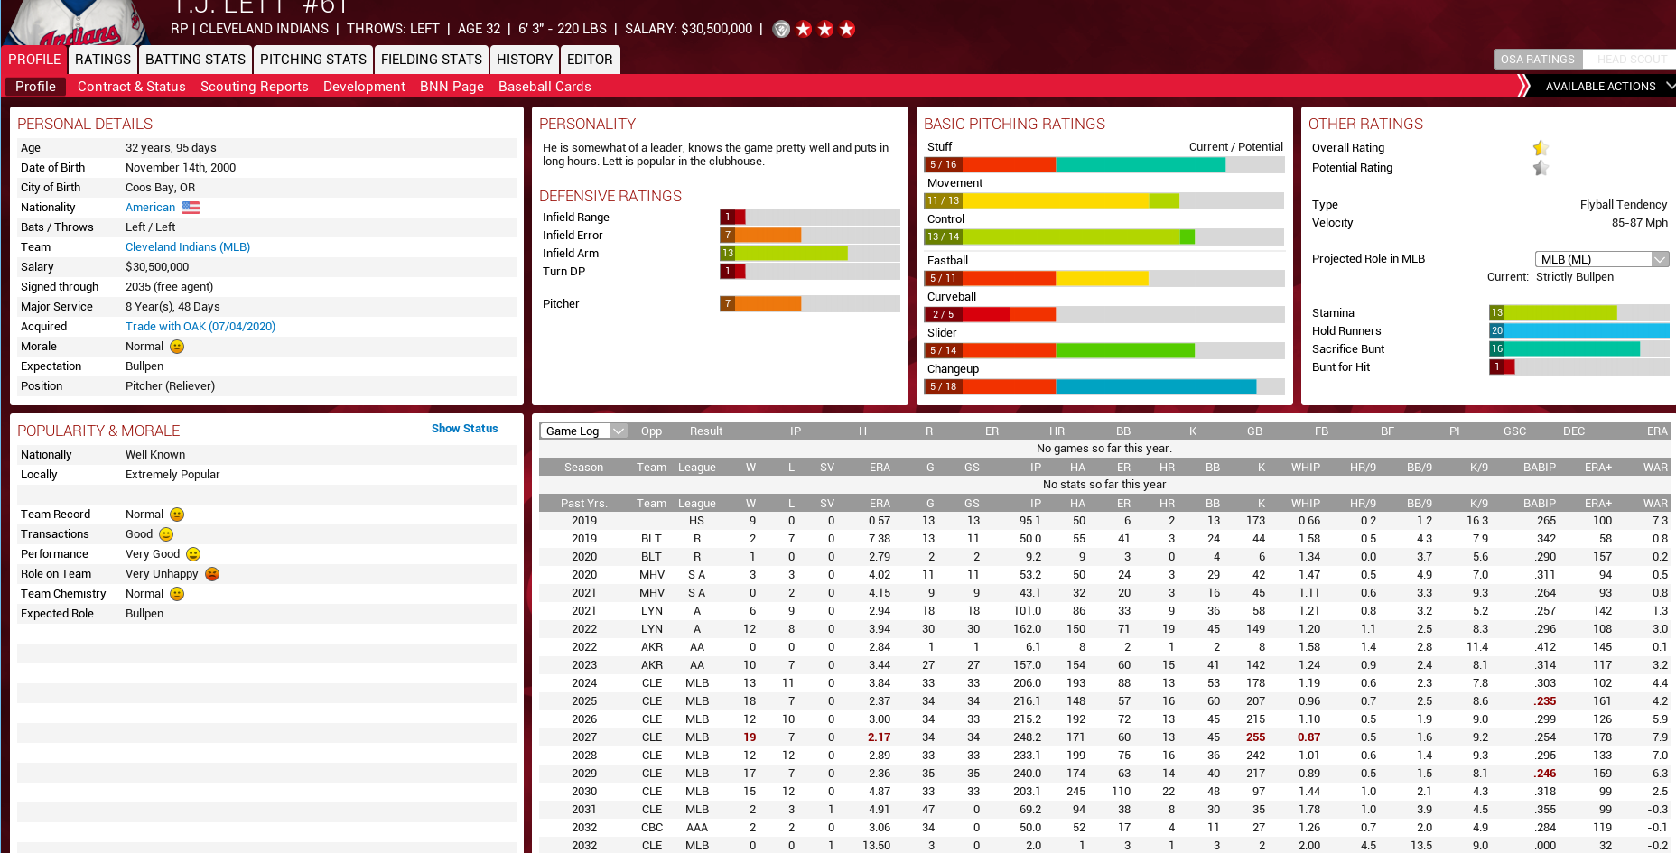Expand the Available Actions menu
The height and width of the screenshot is (853, 1676).
1609,87
